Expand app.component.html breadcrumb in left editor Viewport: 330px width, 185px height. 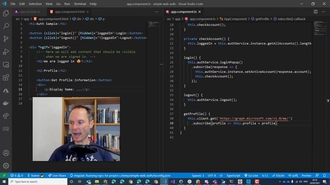[53, 19]
